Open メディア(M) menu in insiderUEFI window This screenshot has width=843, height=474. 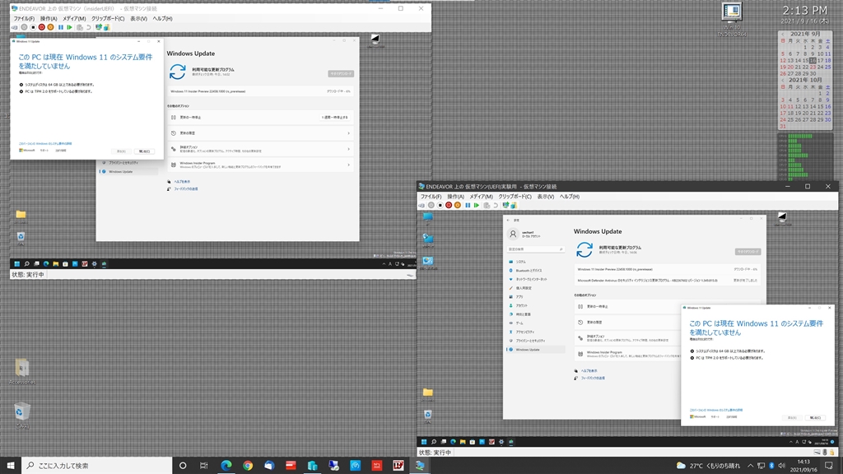tap(74, 19)
